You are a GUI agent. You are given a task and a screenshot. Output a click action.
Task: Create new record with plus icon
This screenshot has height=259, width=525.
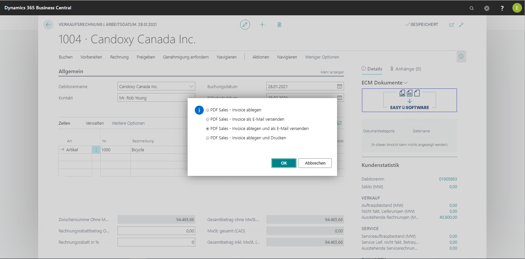point(262,25)
